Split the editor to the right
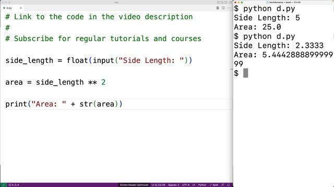The image size is (334, 187). [x=223, y=8]
